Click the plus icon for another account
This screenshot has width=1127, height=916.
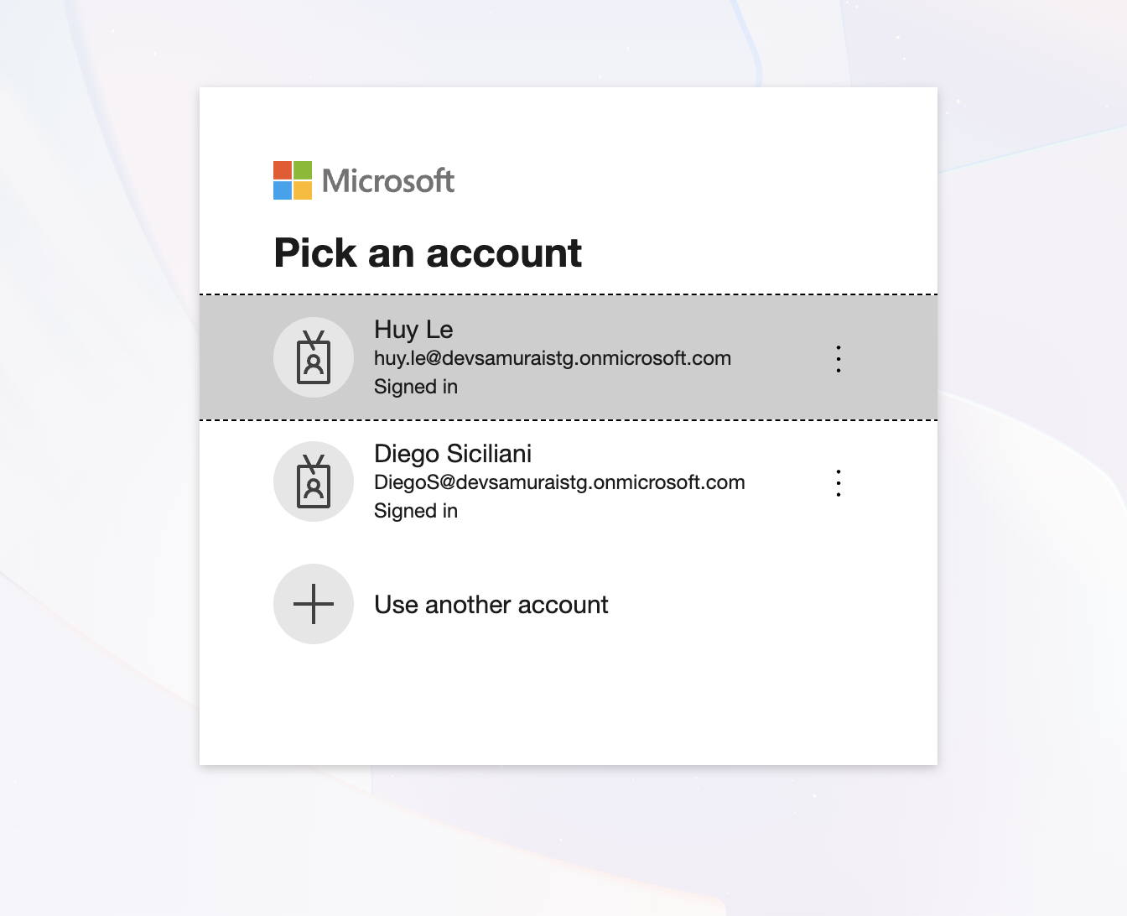[314, 604]
